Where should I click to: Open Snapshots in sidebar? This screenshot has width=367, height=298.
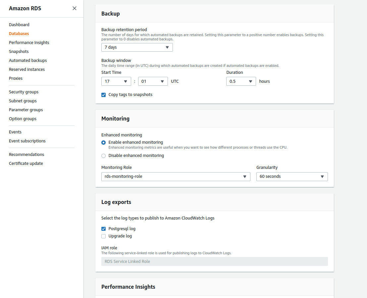tap(19, 51)
